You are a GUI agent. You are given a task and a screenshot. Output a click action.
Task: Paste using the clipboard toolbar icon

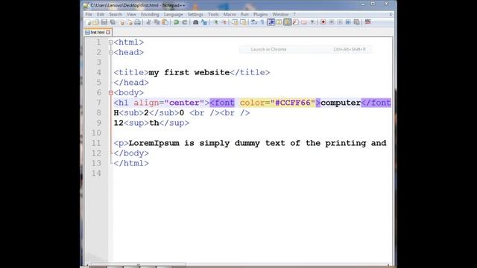165,22
